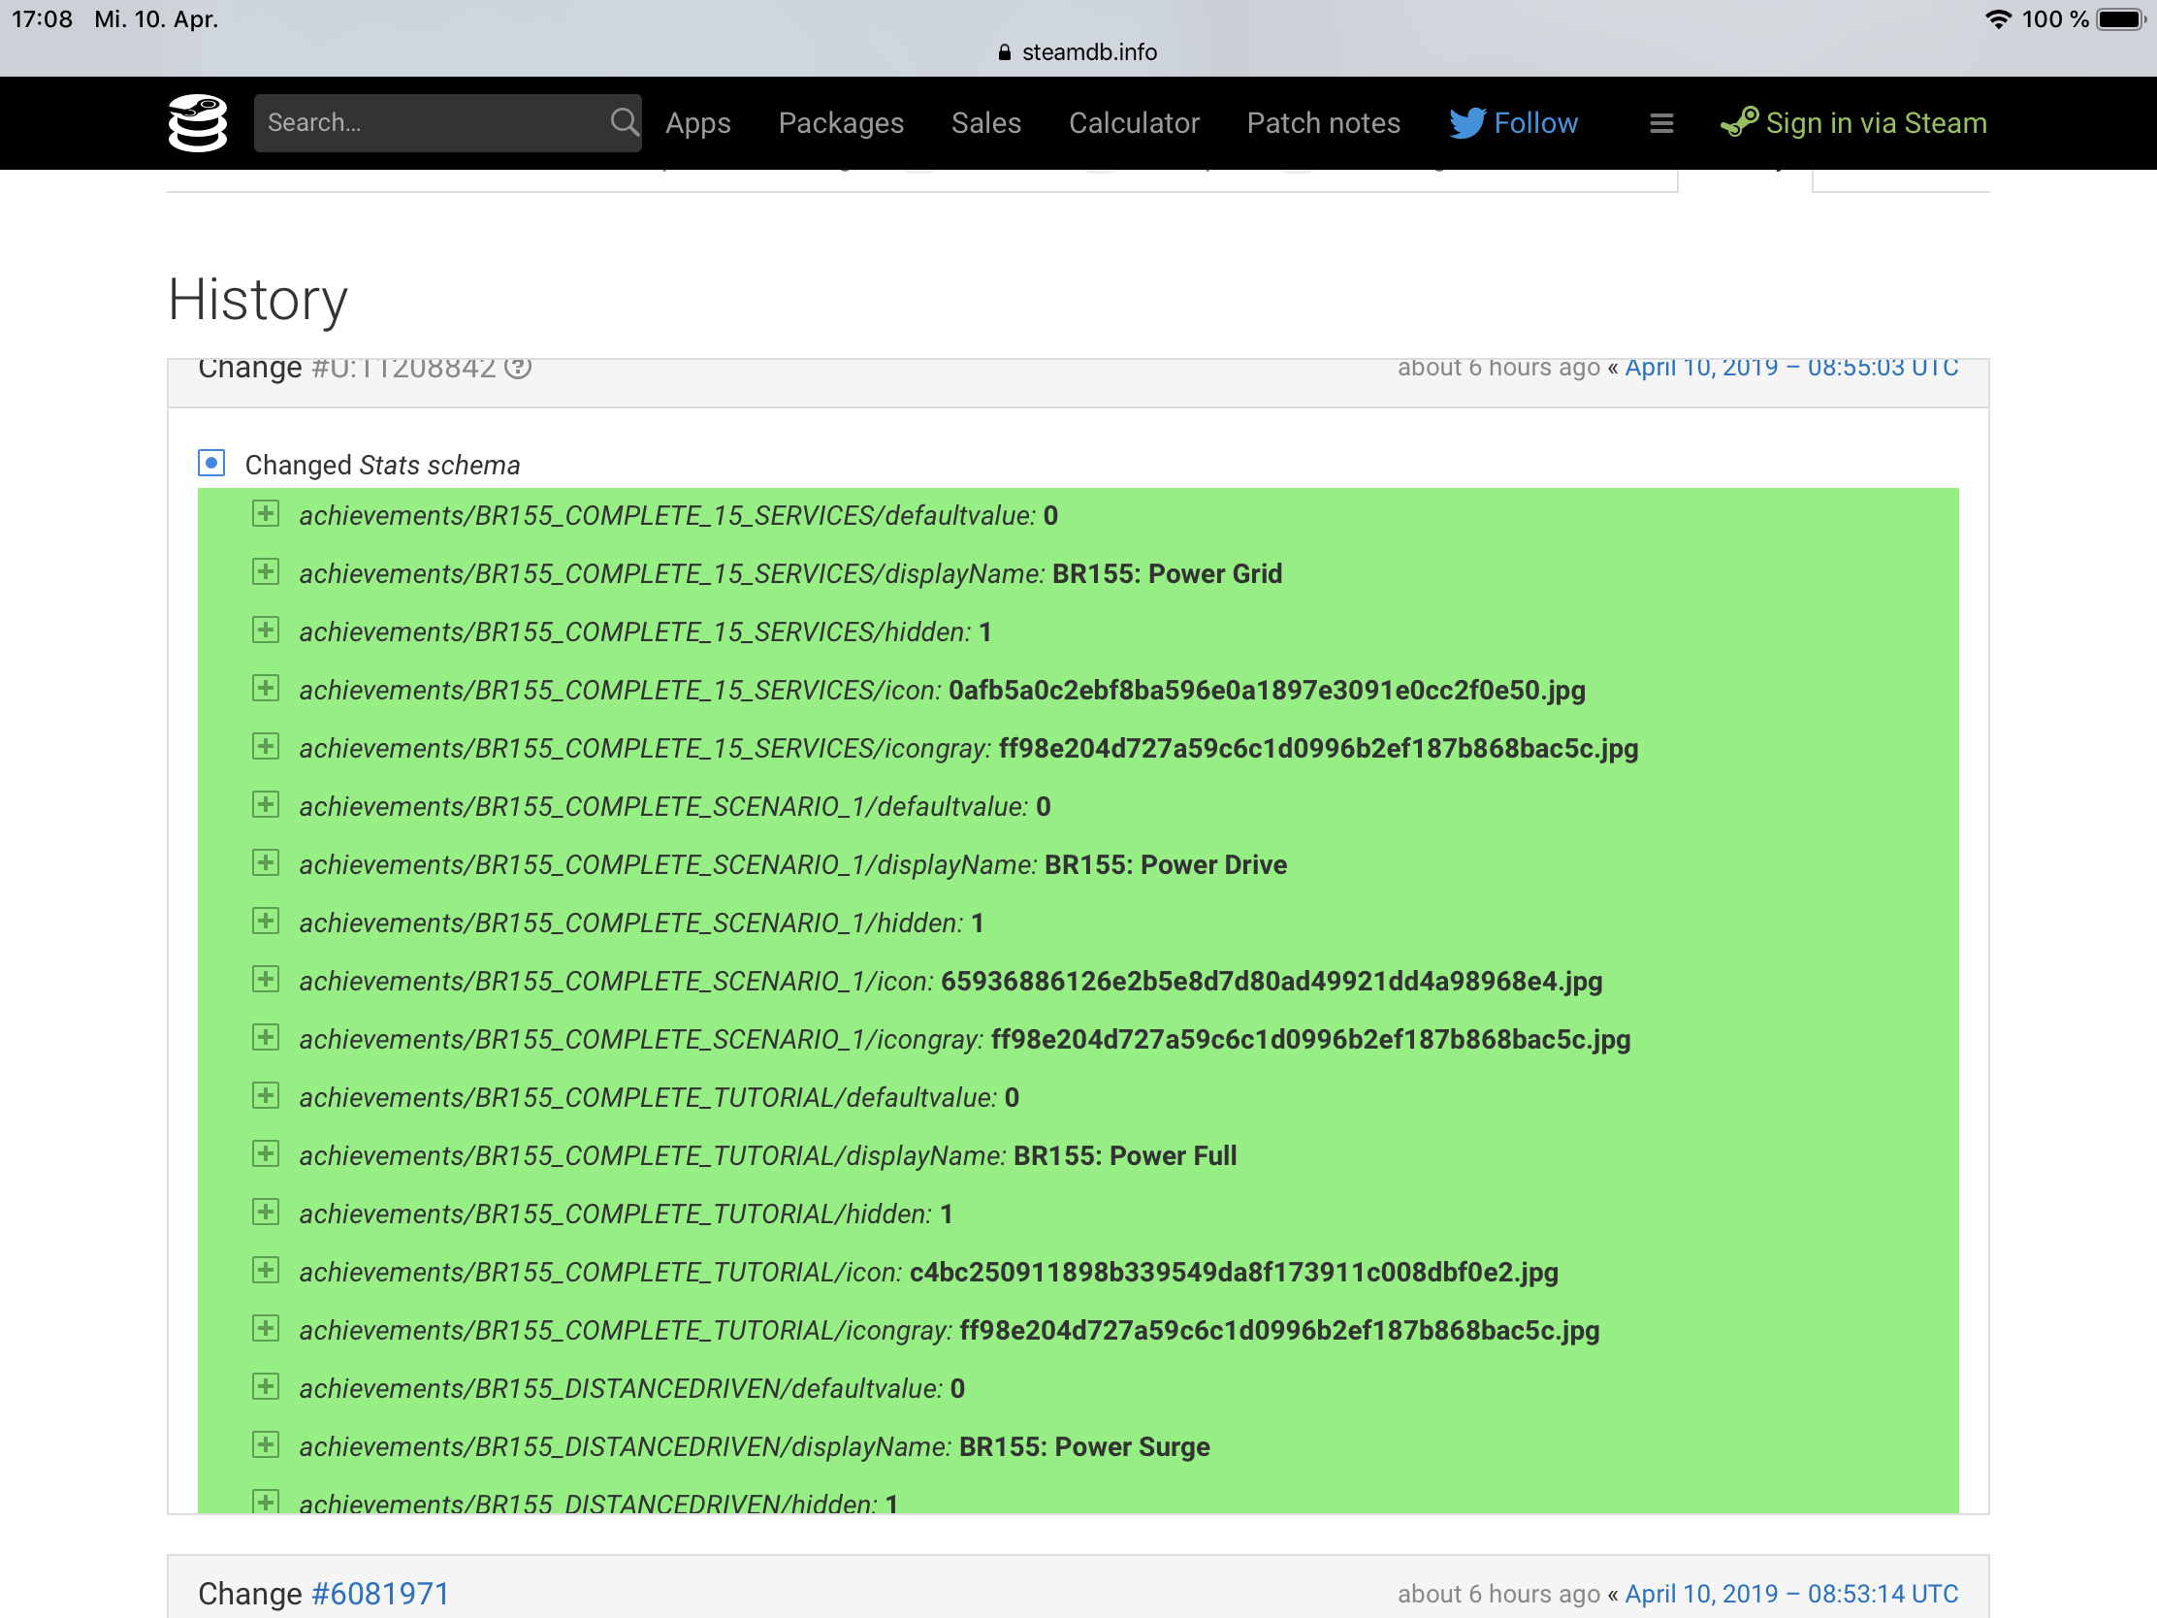Toggle the Changed Stats schema square
Image resolution: width=2157 pixels, height=1618 pixels.
pyautogui.click(x=211, y=464)
